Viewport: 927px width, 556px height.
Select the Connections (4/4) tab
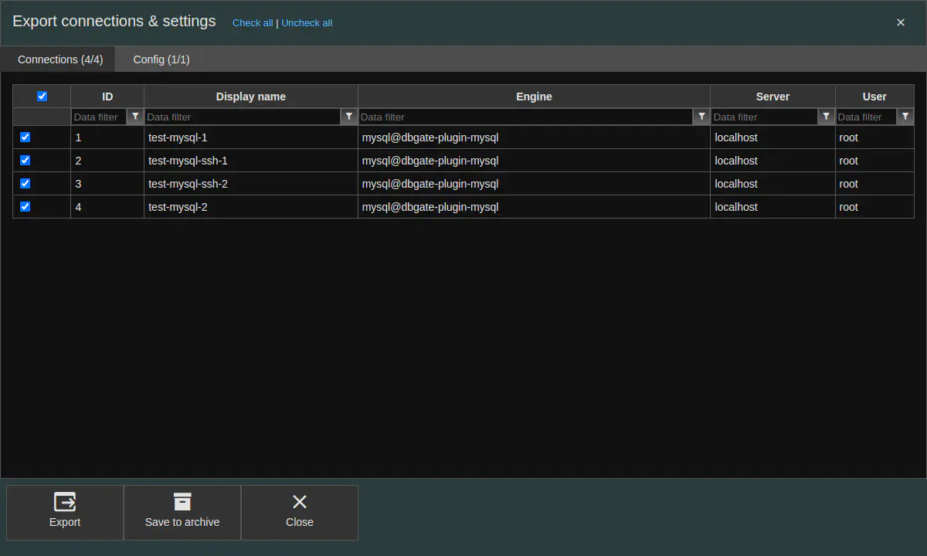click(x=60, y=59)
